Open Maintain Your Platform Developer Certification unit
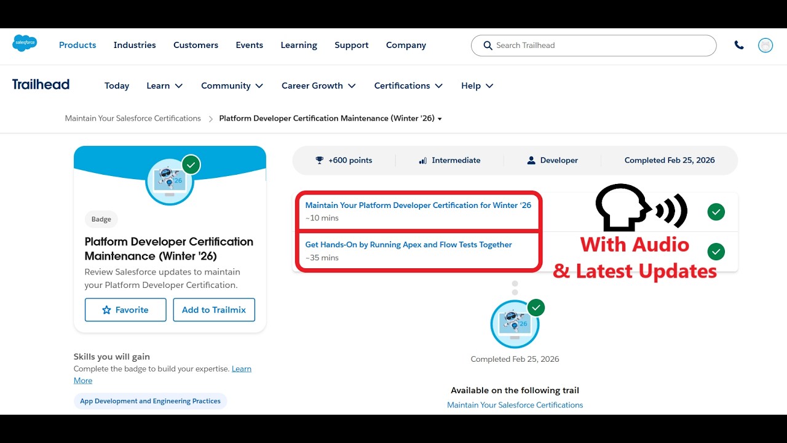The height and width of the screenshot is (443, 787). [x=418, y=206]
